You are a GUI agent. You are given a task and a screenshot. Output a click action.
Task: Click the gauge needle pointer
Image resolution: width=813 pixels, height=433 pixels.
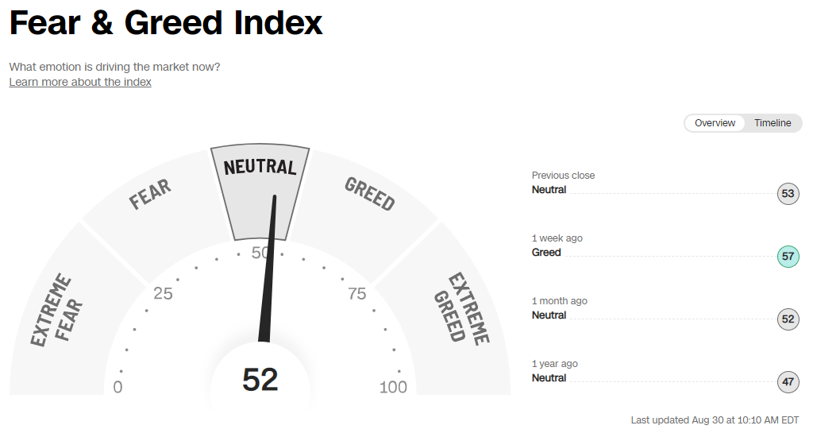coord(268,269)
